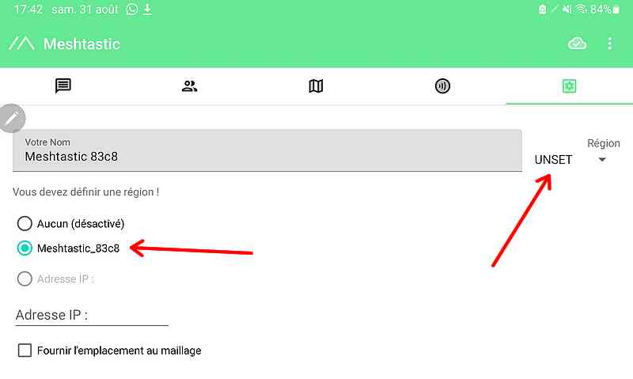Expand the Région dropdown arrow
Image resolution: width=633 pixels, height=379 pixels.
point(602,160)
